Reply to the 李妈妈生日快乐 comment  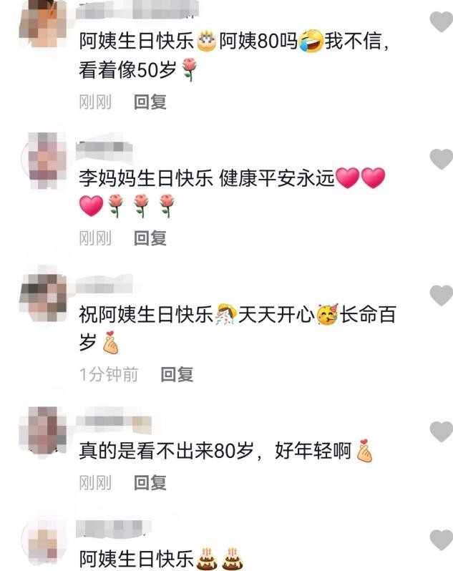coord(150,238)
